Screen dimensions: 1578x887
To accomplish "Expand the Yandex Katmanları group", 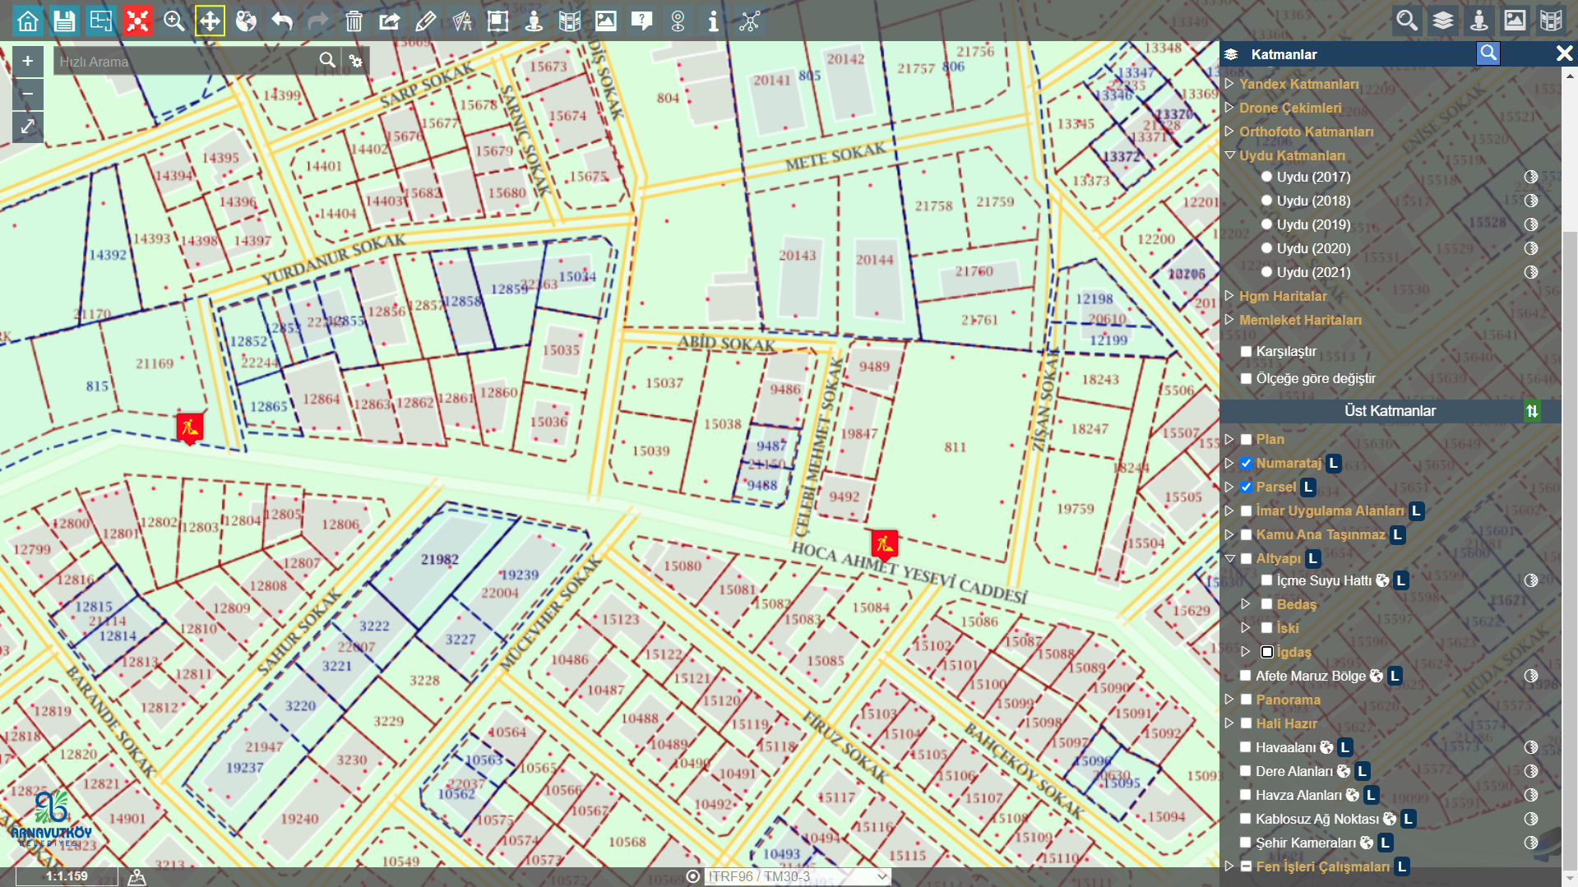I will pos(1229,84).
